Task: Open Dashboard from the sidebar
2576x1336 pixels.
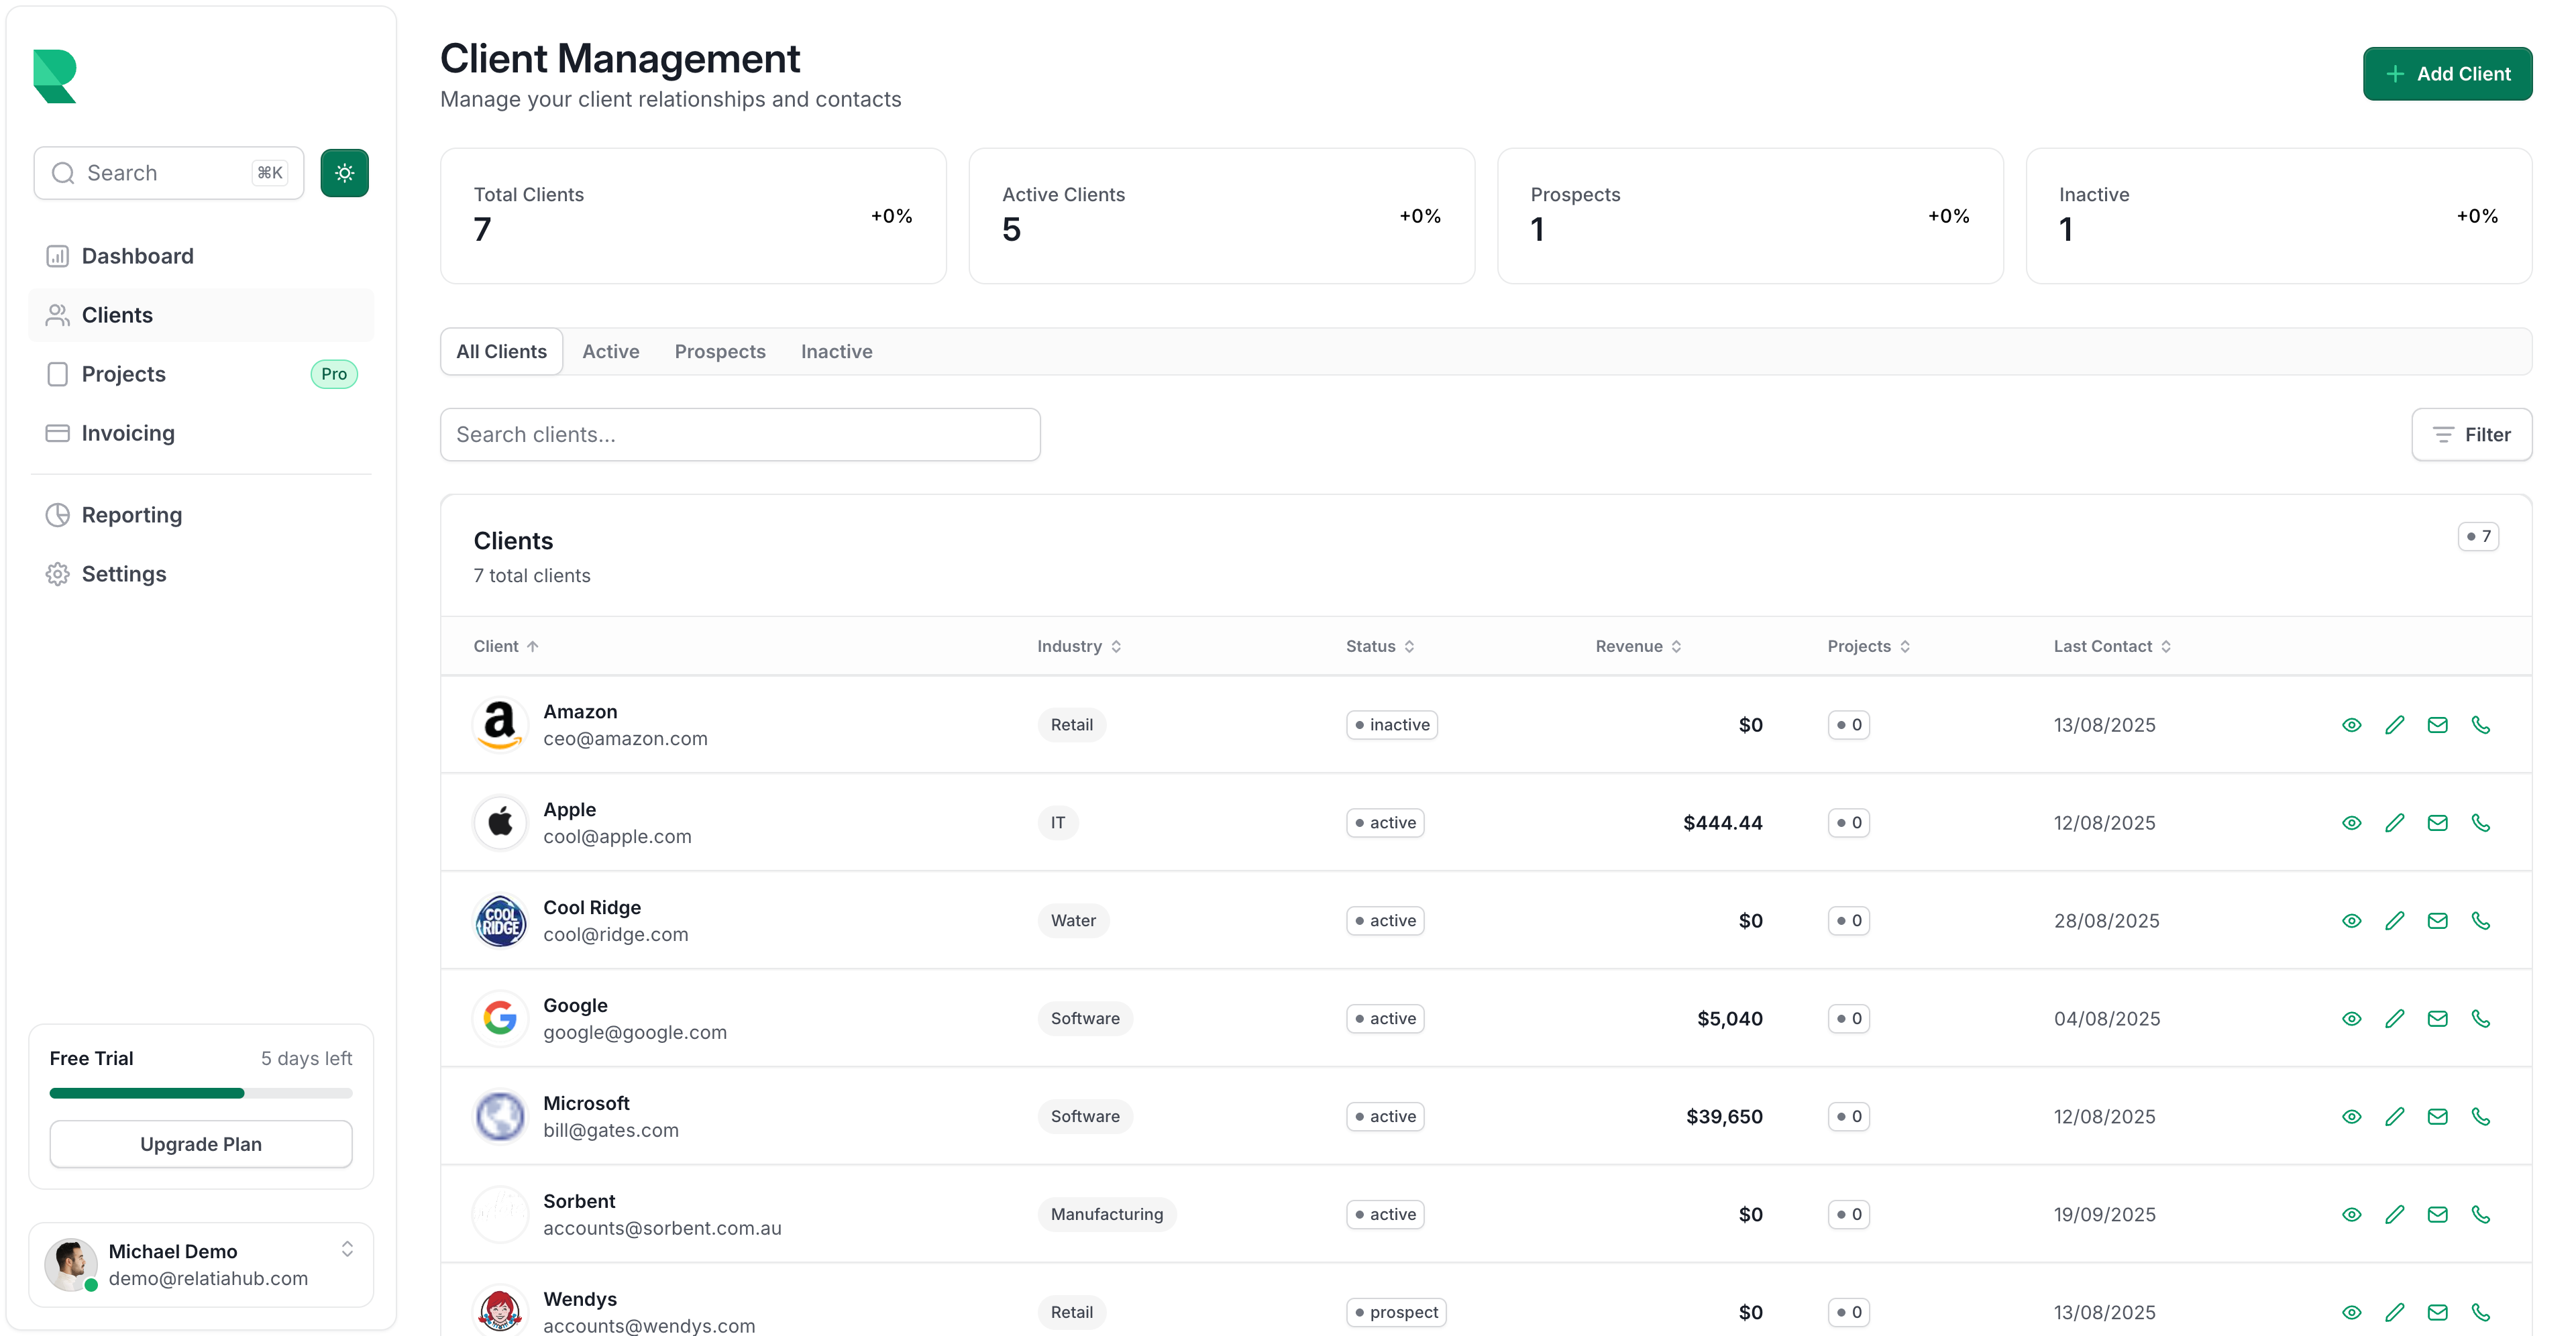Action: click(x=201, y=256)
